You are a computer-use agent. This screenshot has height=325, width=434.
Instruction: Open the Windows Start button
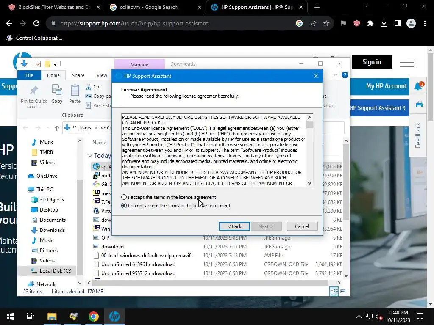pos(10,317)
